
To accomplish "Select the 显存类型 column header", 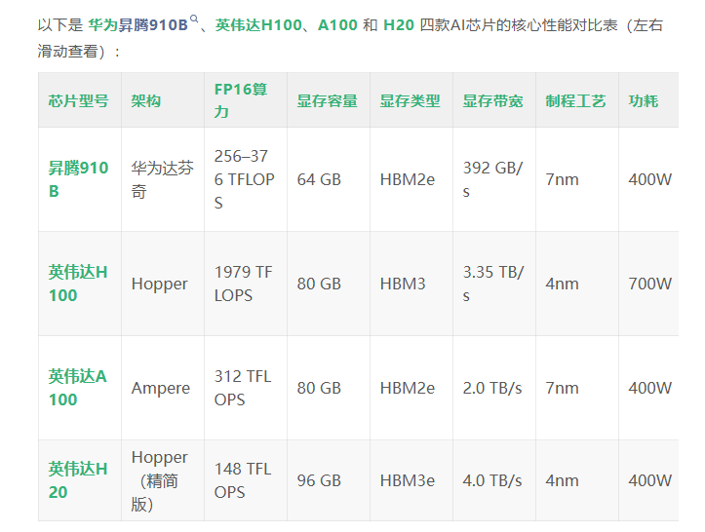I will [x=411, y=100].
